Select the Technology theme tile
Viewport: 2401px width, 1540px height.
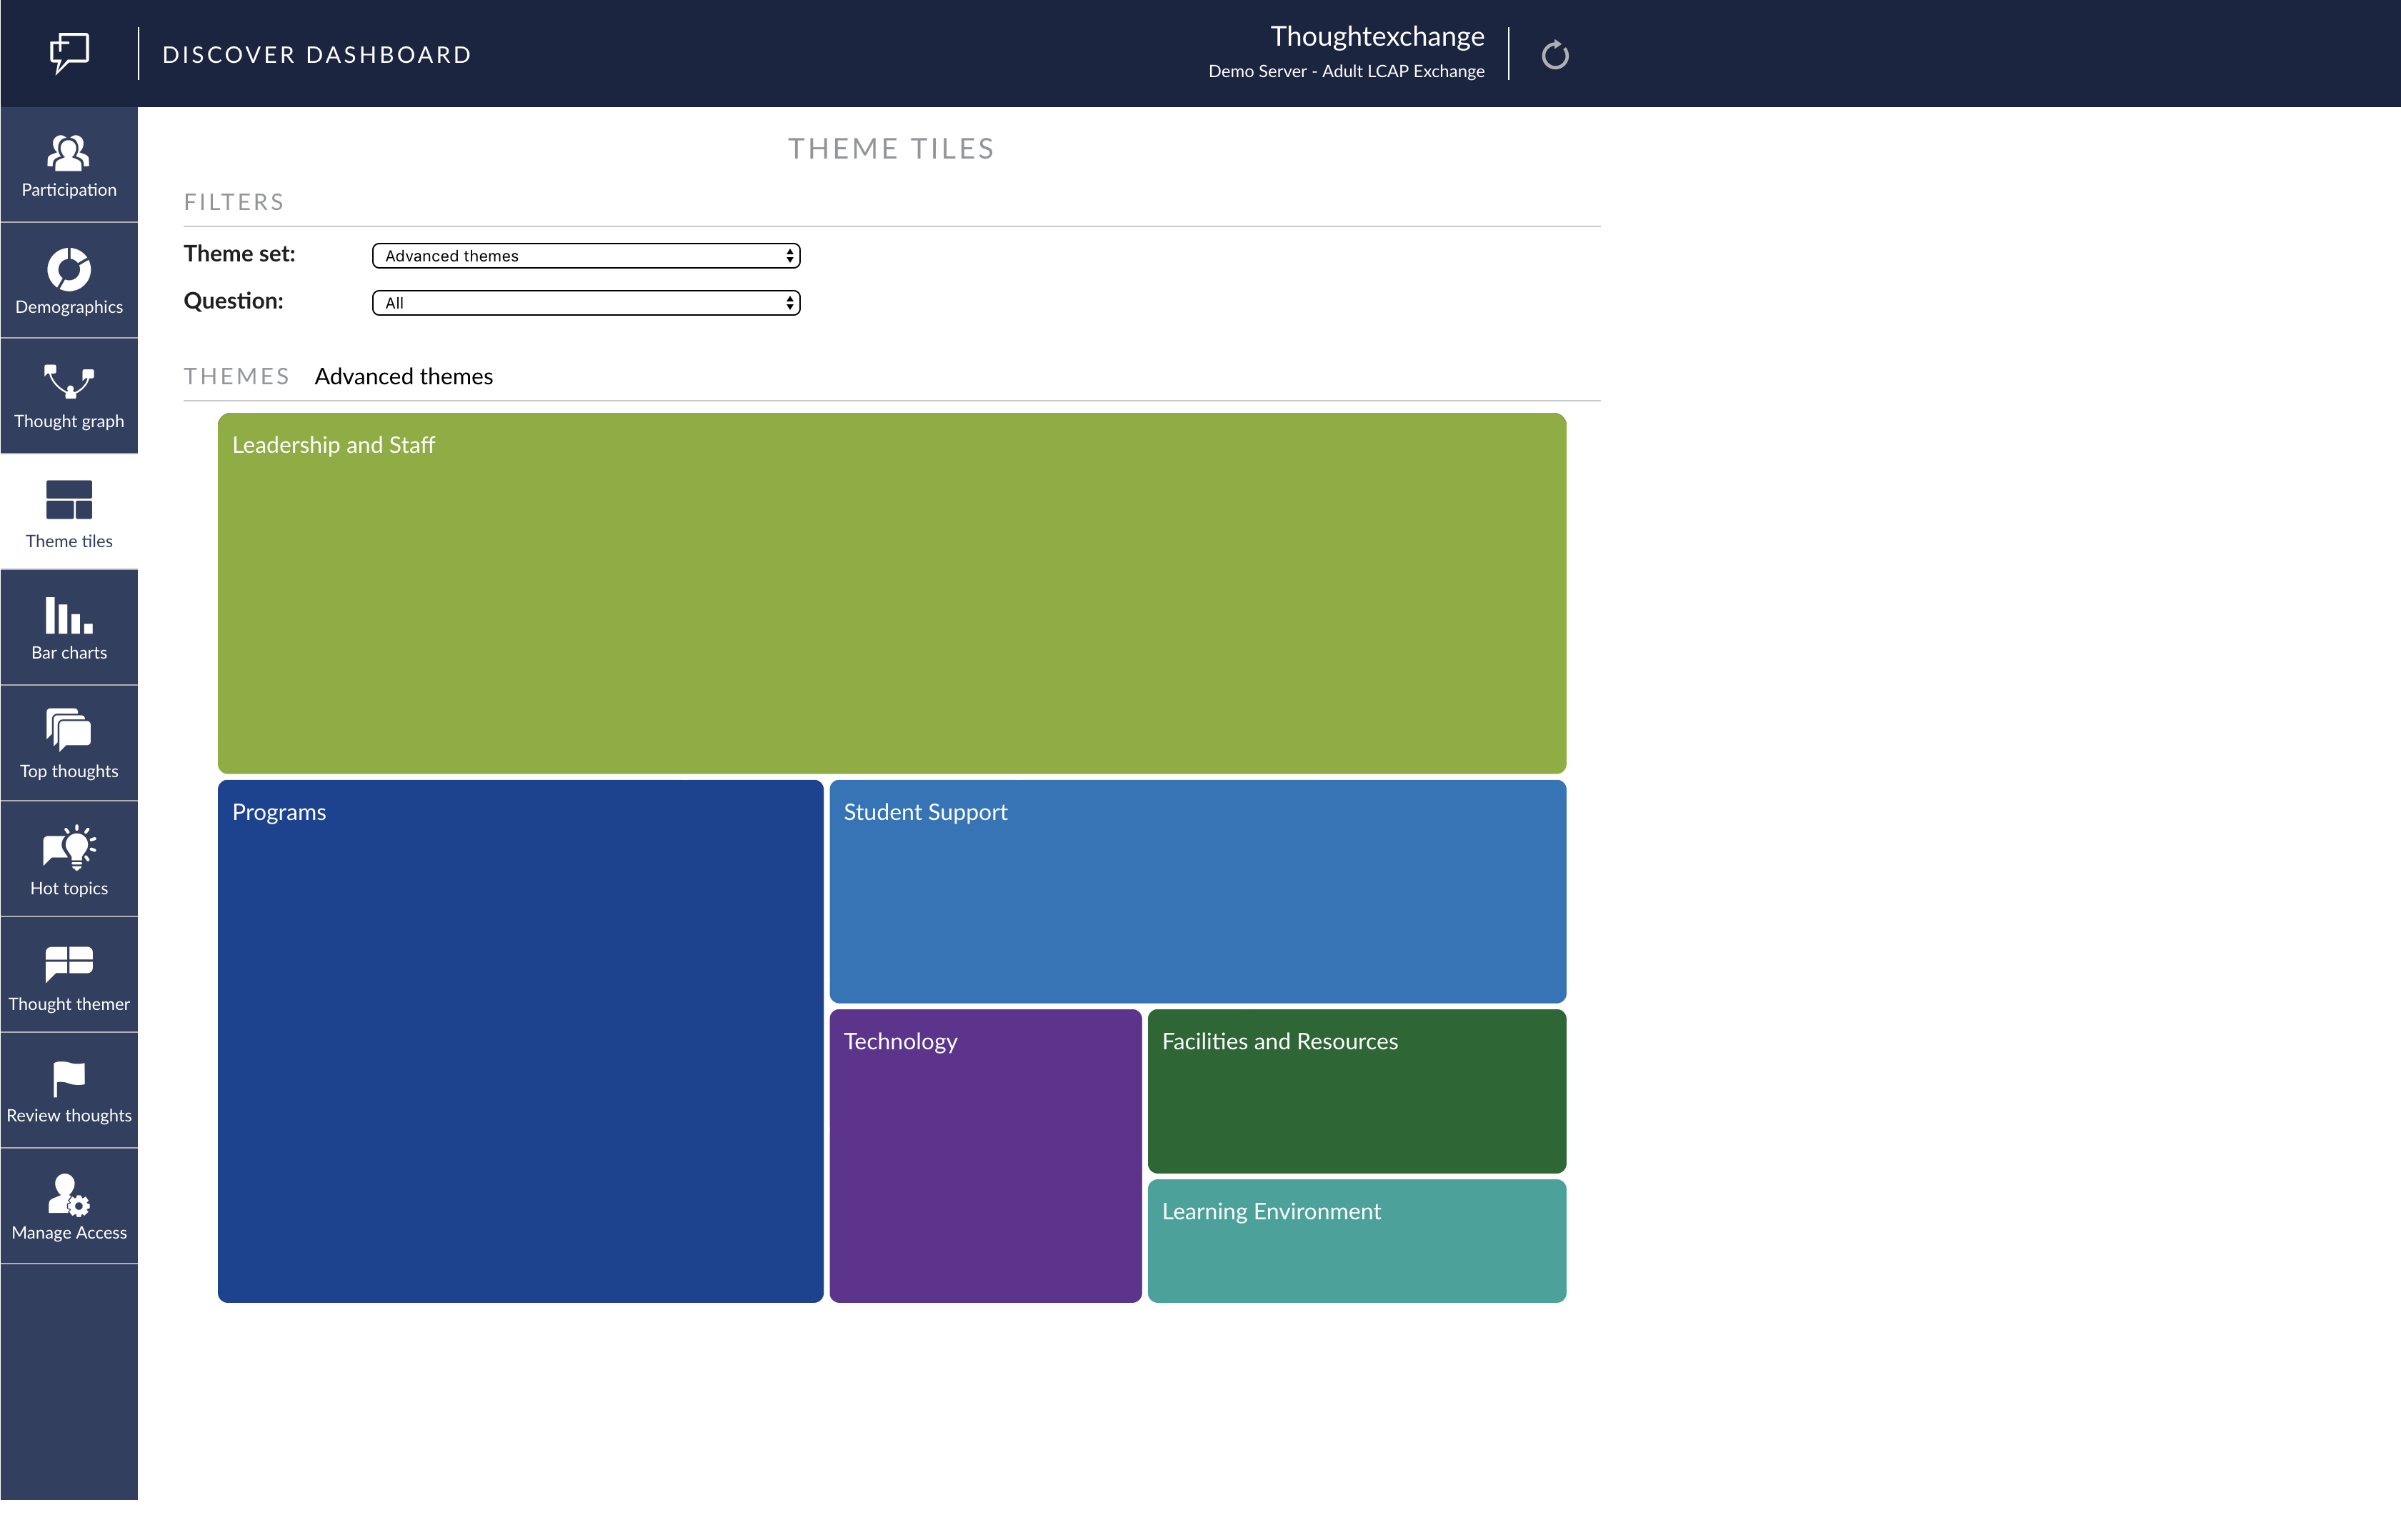986,1156
